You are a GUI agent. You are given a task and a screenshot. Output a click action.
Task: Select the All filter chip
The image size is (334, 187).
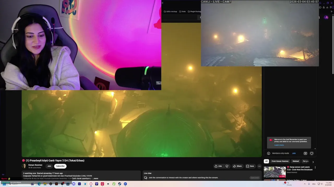click(x=266, y=161)
